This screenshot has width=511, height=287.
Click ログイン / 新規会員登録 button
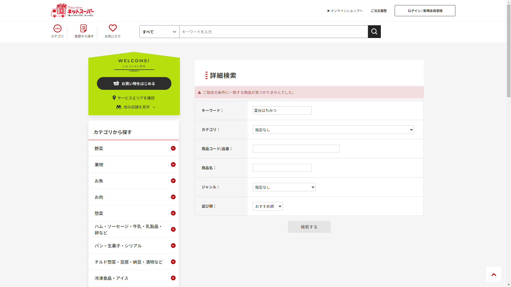click(x=425, y=11)
